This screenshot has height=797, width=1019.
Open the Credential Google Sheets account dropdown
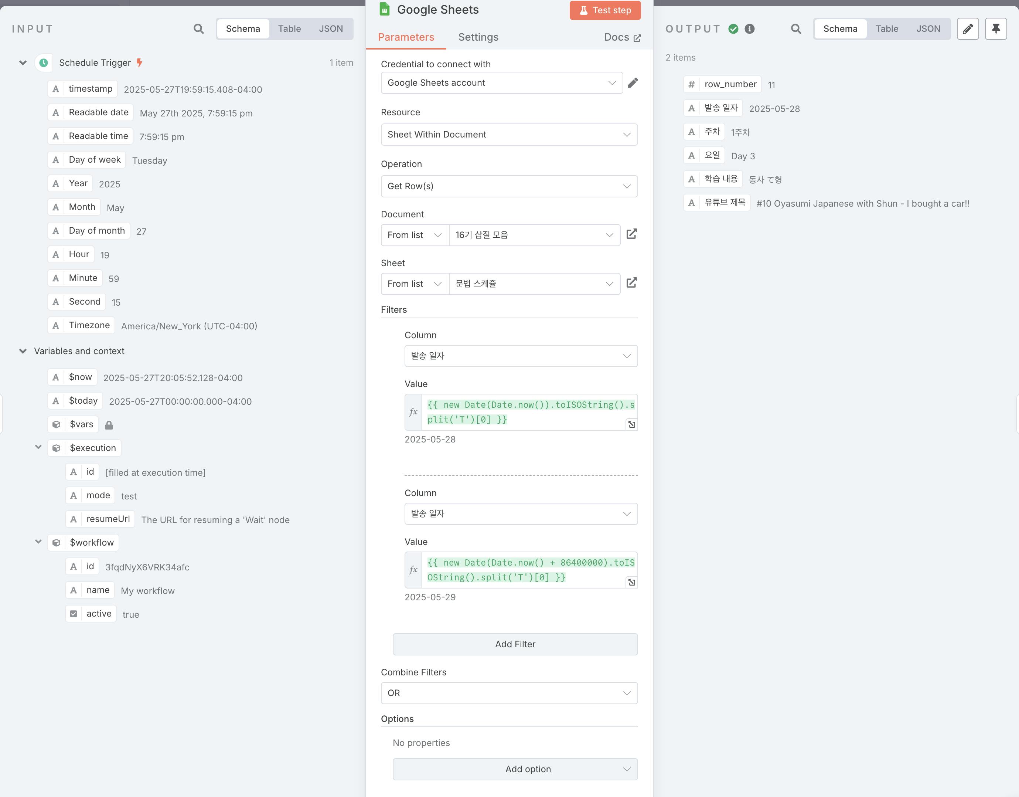point(502,83)
